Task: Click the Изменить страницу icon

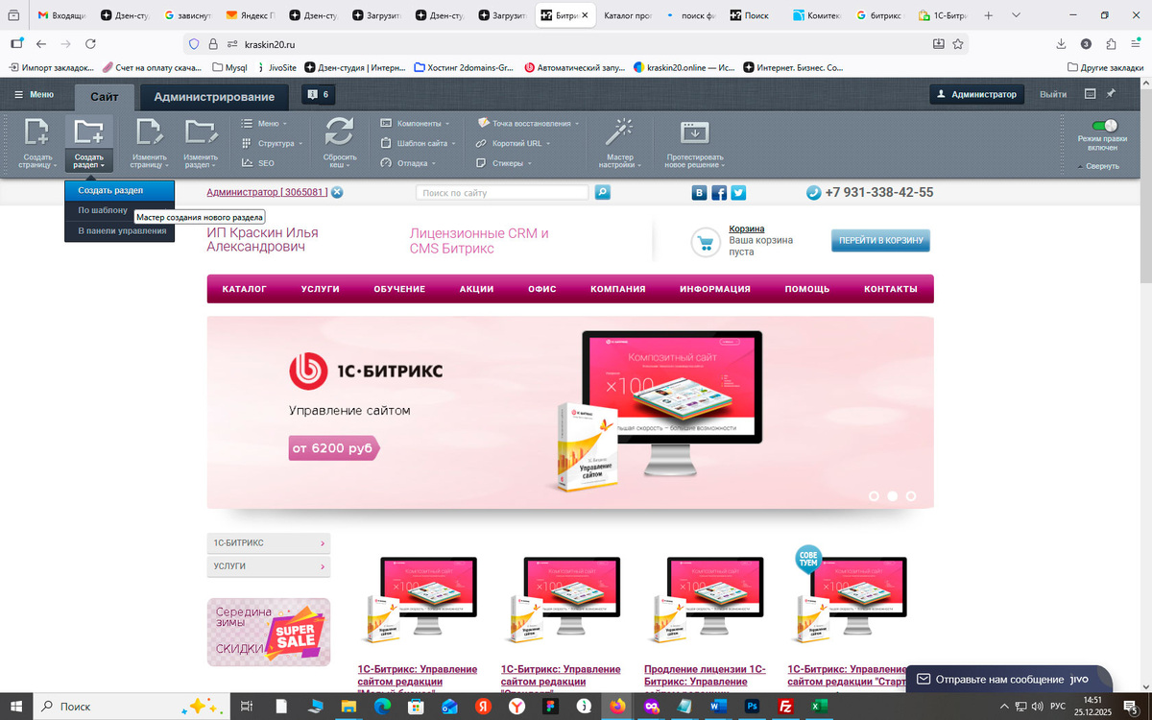Action: (x=148, y=132)
